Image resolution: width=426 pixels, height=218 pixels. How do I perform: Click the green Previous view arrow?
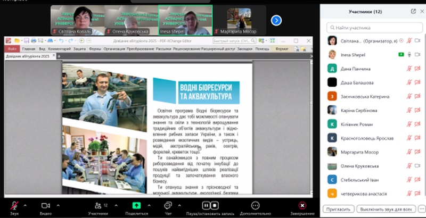81,41
